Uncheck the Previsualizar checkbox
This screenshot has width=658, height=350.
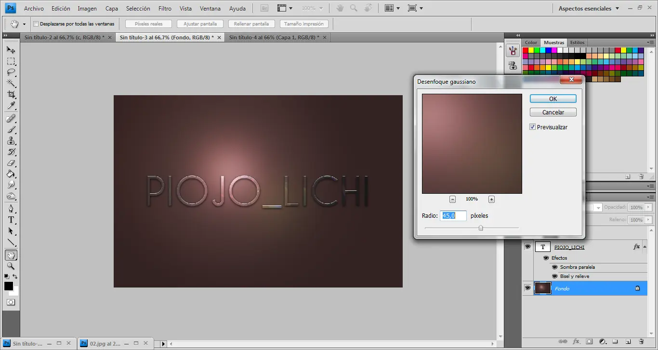[533, 127]
